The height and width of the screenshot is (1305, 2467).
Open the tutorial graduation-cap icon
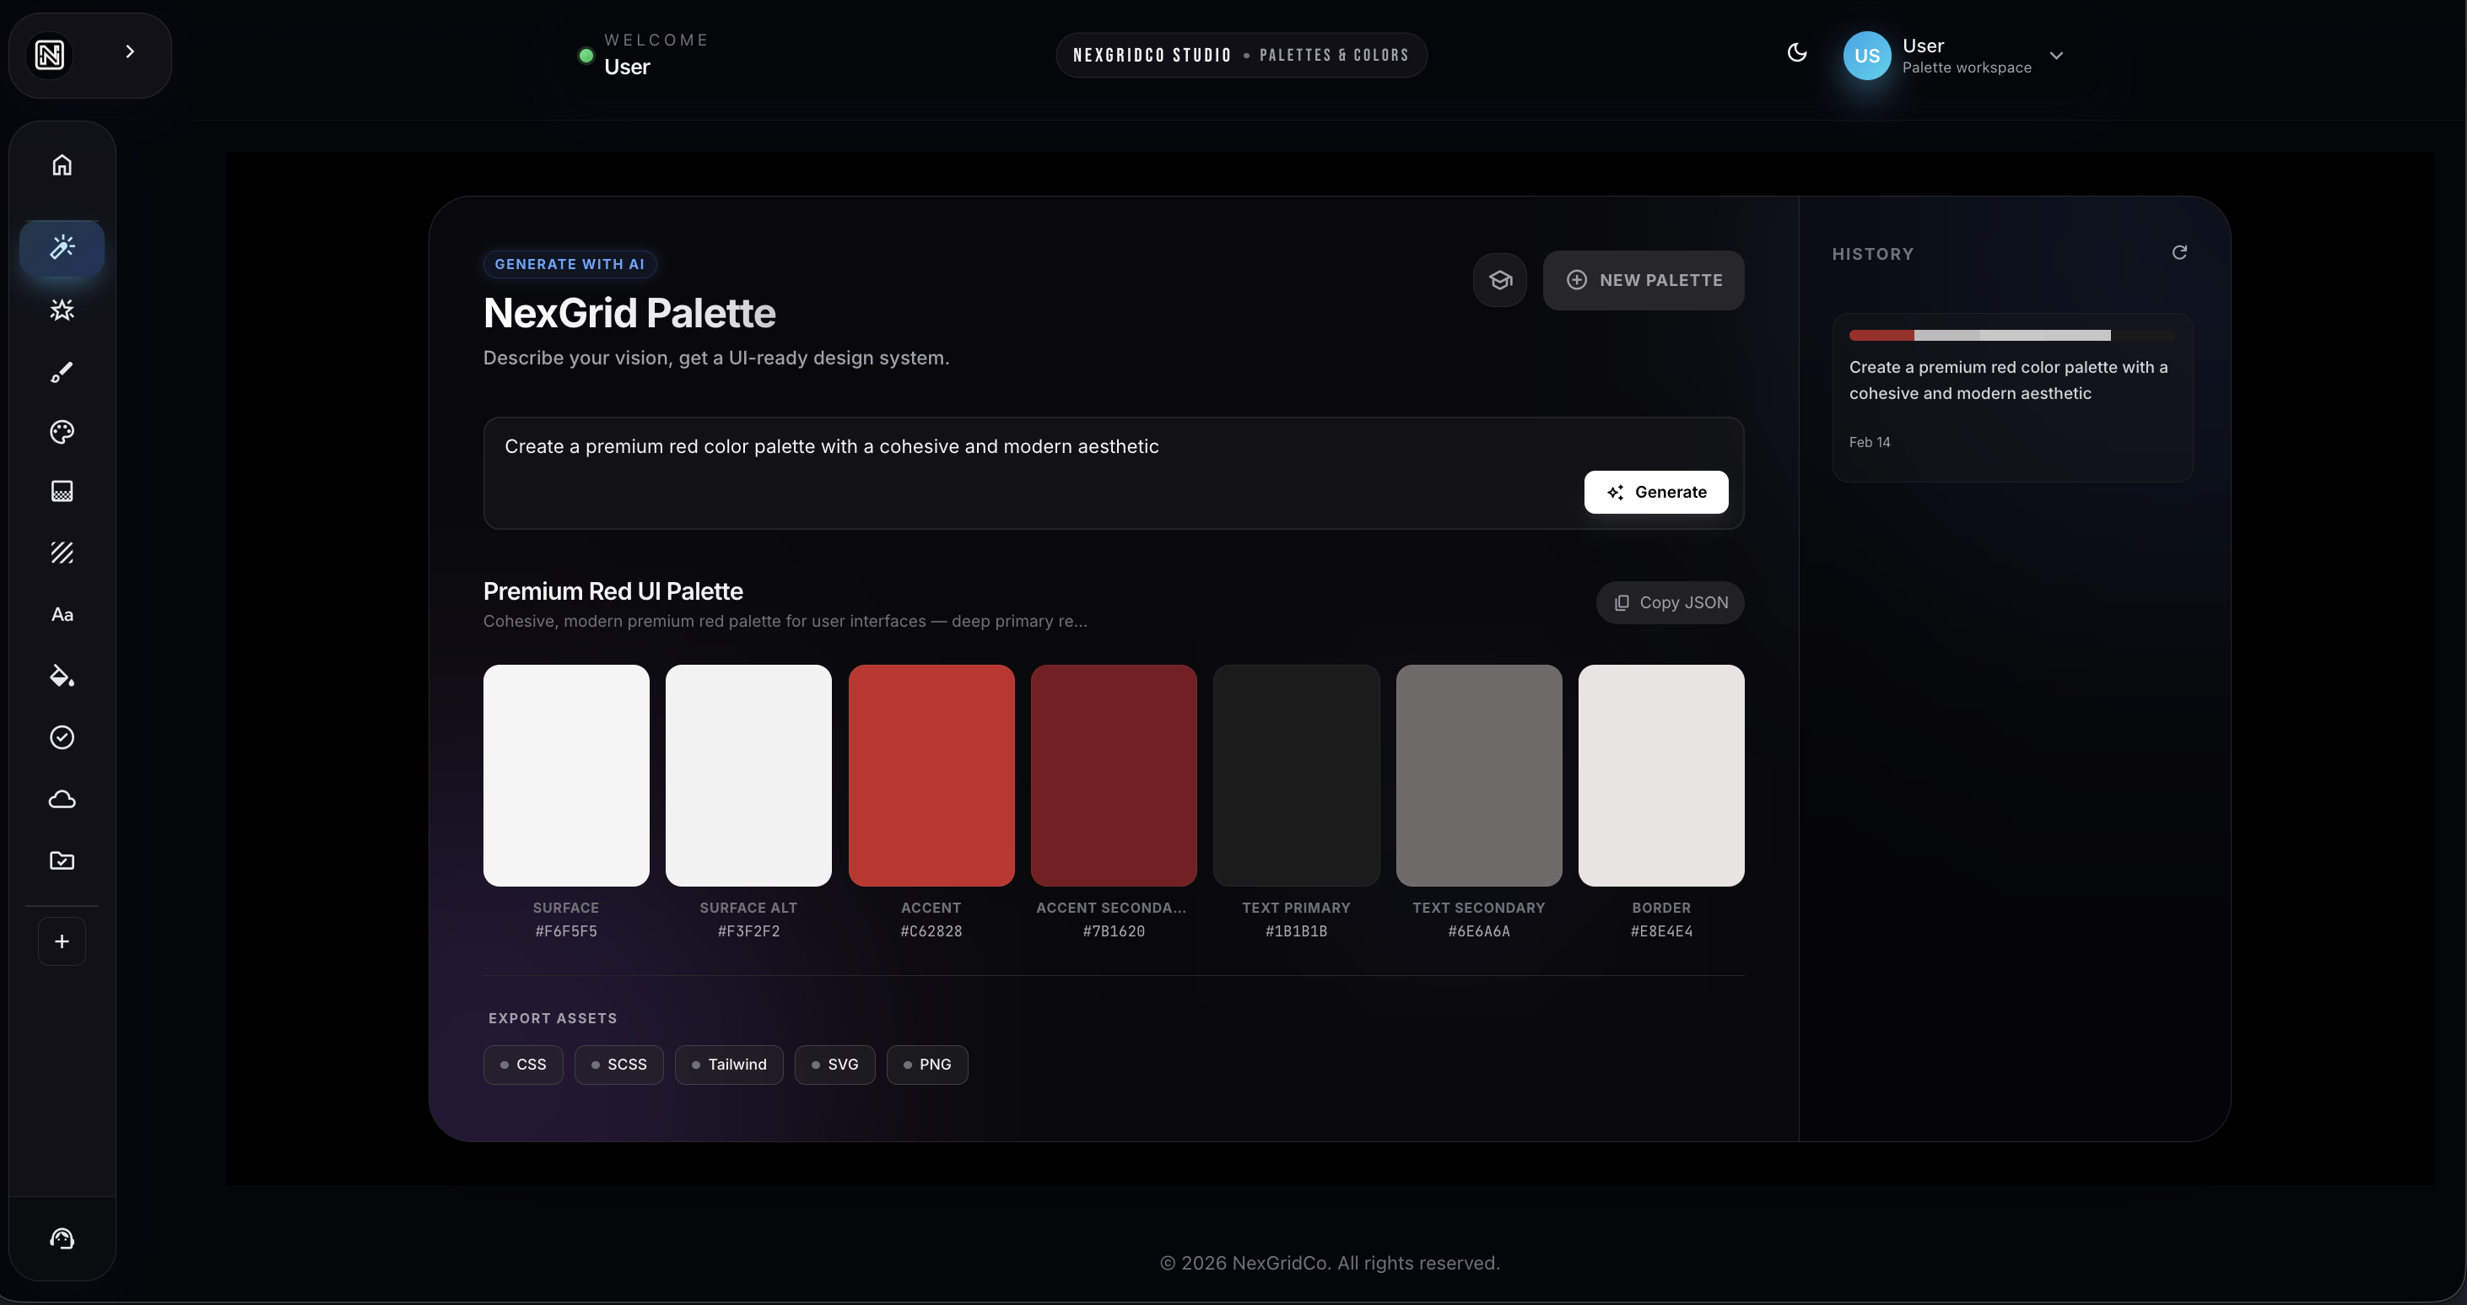click(1498, 279)
